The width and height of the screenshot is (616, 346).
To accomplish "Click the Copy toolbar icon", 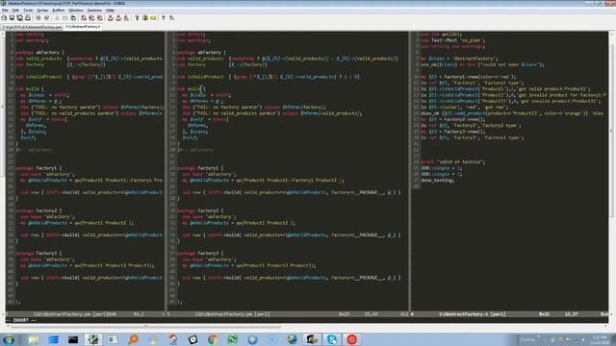I will click(65, 18).
